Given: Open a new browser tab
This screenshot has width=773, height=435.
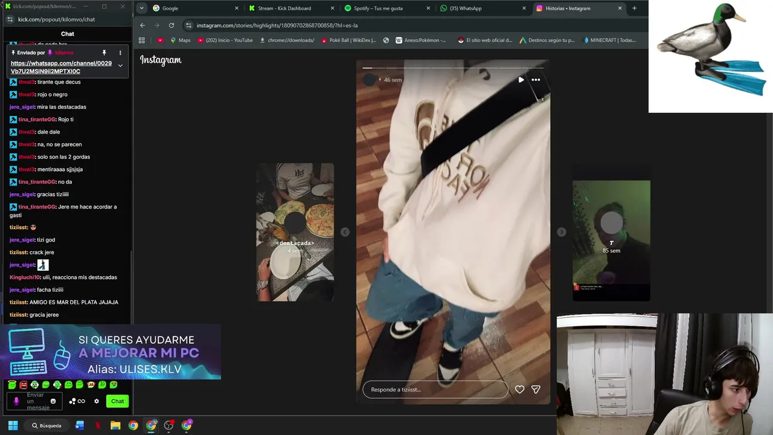Looking at the screenshot, I should pyautogui.click(x=634, y=8).
